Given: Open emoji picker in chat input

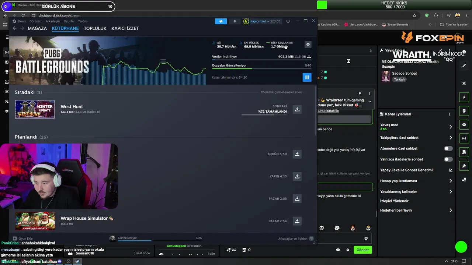Looking at the screenshot, I should [366, 239].
